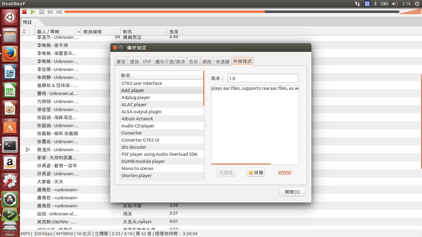Pause the current track
Image resolution: width=422 pixels, height=237 pixels.
42,12
